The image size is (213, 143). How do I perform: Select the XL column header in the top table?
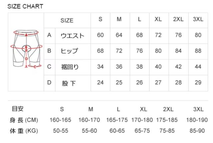click(x=158, y=19)
